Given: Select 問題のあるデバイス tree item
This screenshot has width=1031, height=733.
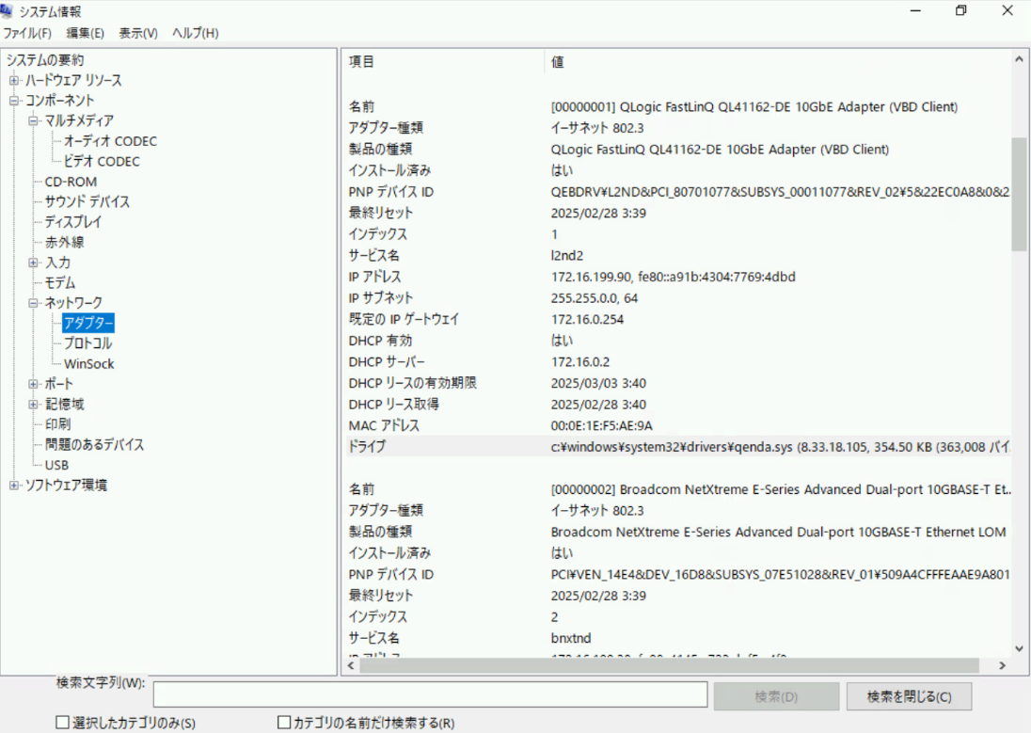Looking at the screenshot, I should pyautogui.click(x=95, y=445).
